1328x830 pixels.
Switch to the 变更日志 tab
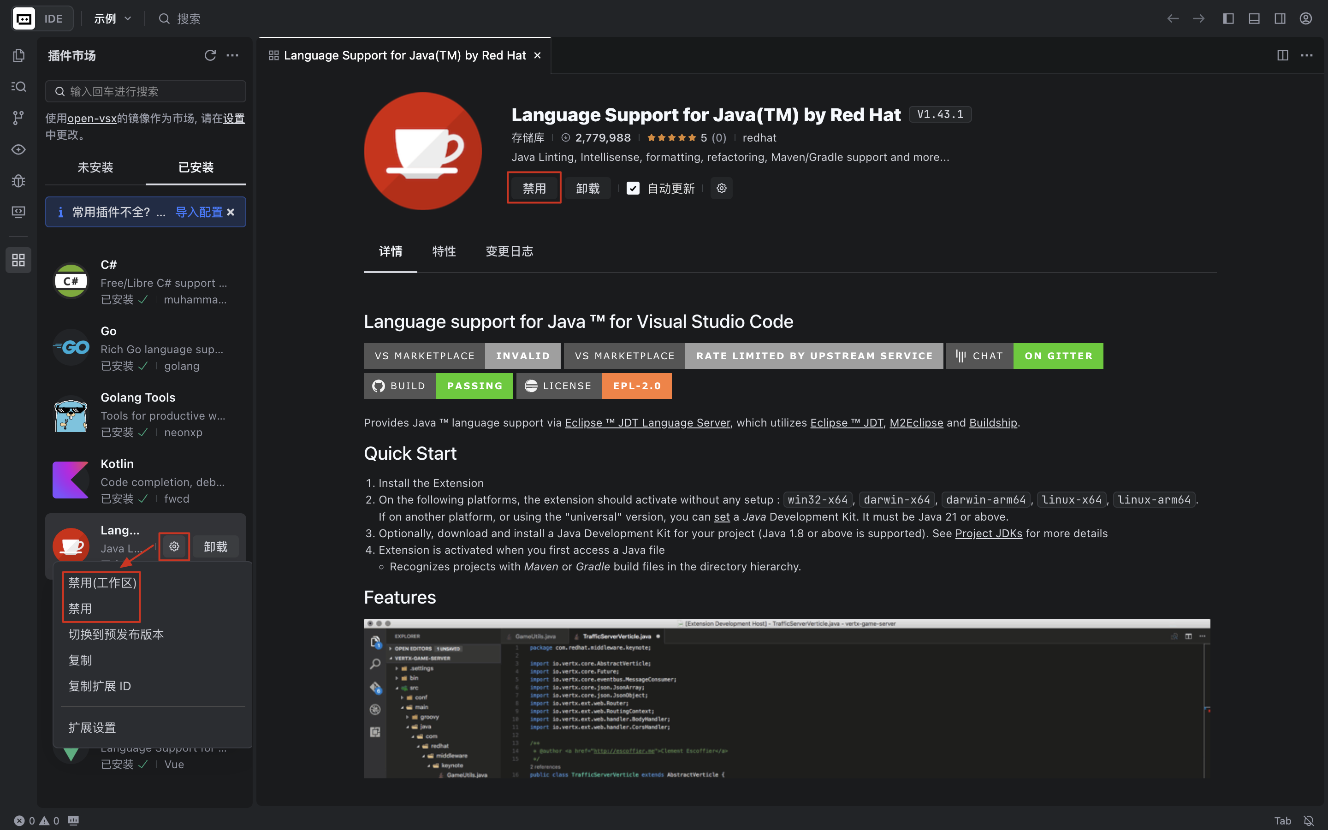[509, 251]
